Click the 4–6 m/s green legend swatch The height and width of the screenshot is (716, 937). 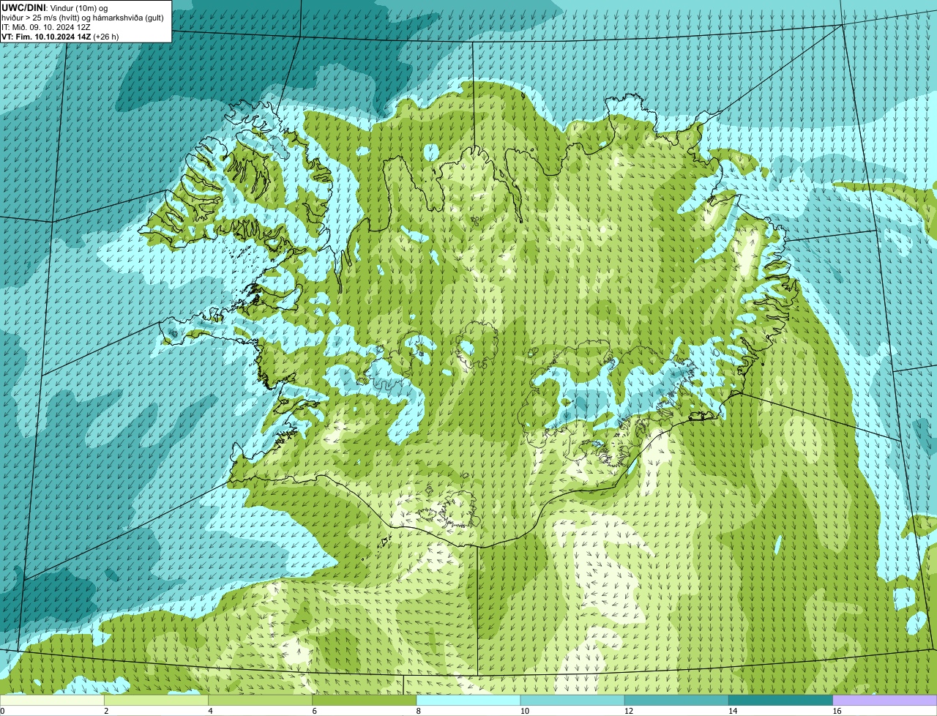(x=261, y=700)
